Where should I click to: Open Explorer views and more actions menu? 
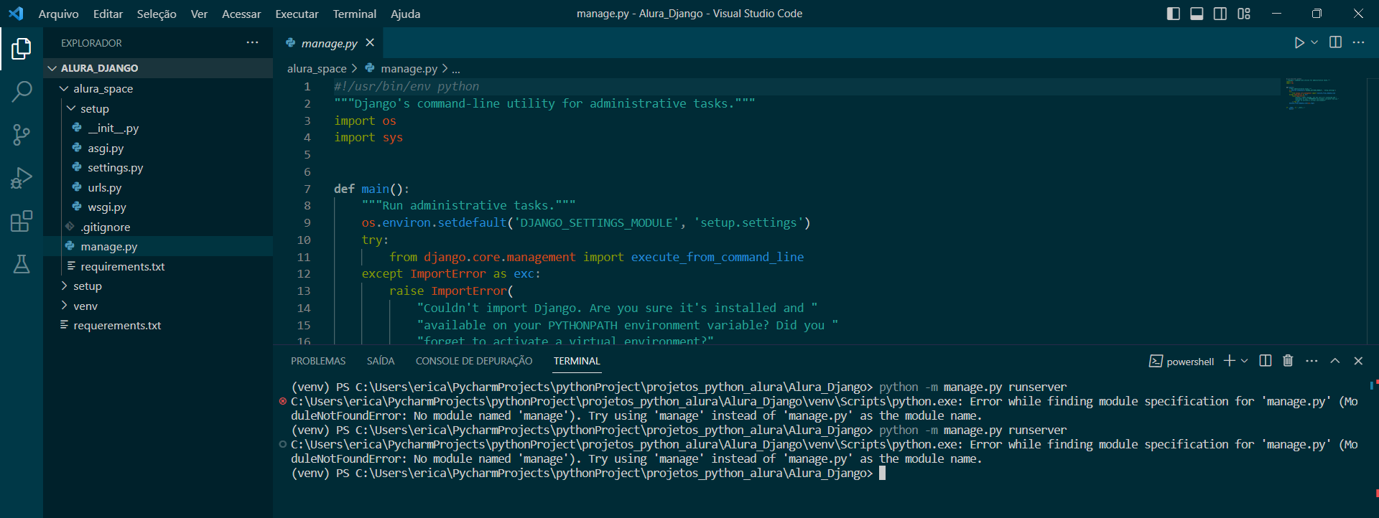(252, 42)
